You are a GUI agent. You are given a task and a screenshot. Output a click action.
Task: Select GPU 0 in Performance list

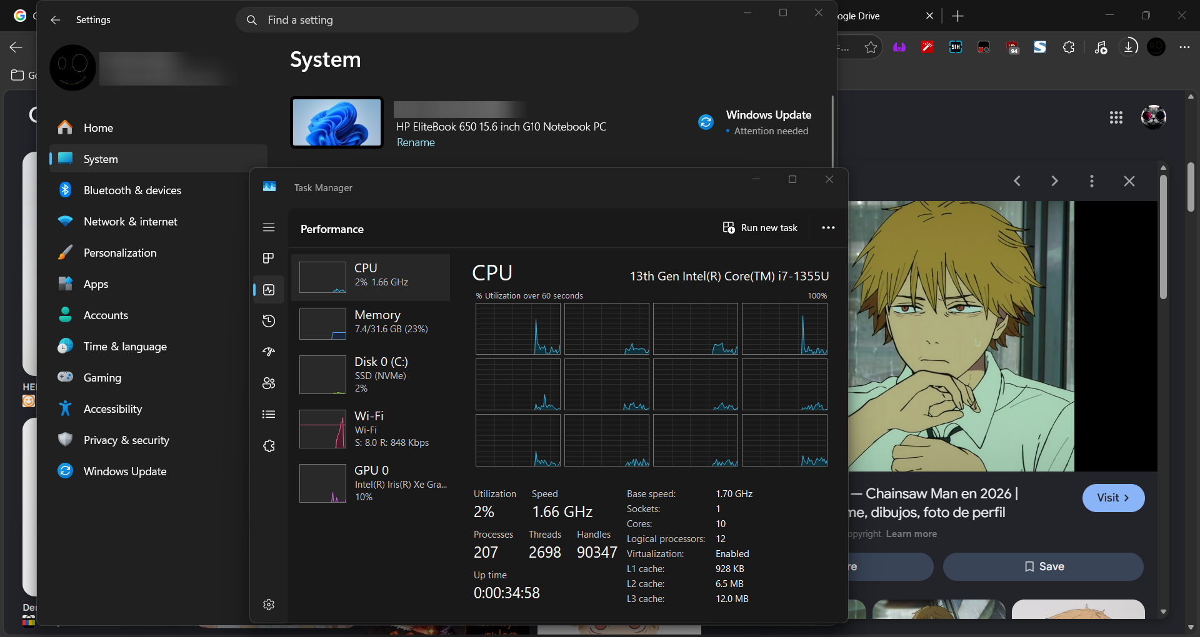coord(371,483)
